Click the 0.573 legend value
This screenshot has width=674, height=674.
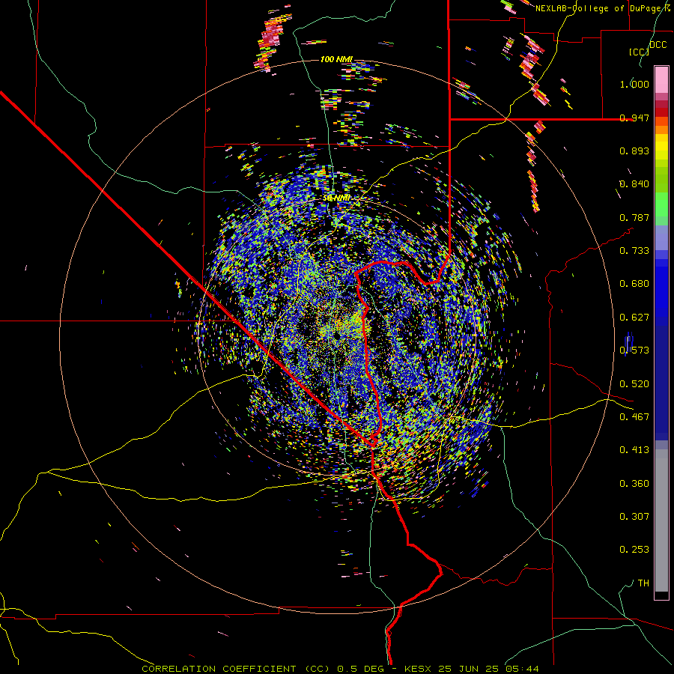(634, 350)
